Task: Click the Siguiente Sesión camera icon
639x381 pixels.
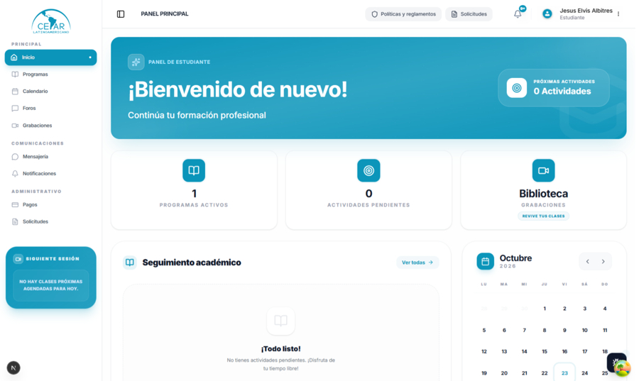Action: (x=18, y=259)
